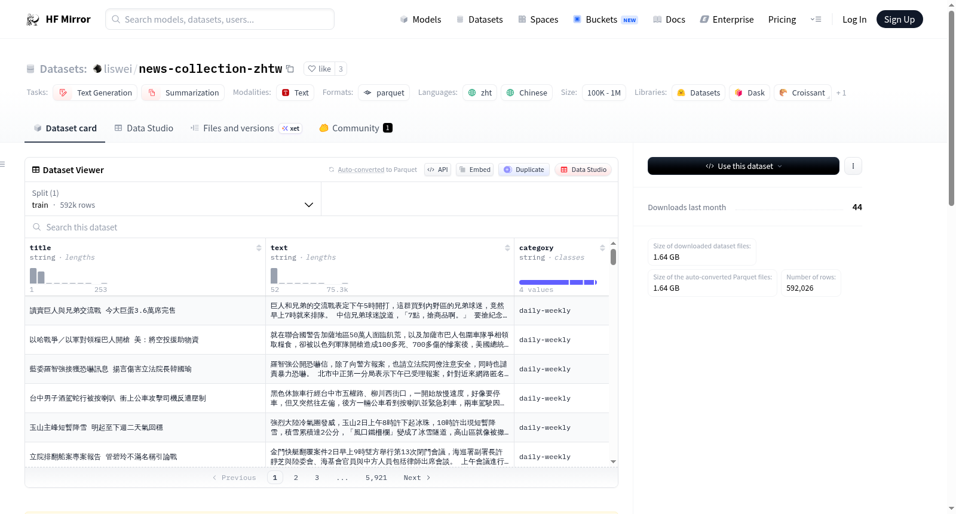Click the page vertical scrollbar thumb
Viewport: 956px width, 514px height.
(x=951, y=107)
